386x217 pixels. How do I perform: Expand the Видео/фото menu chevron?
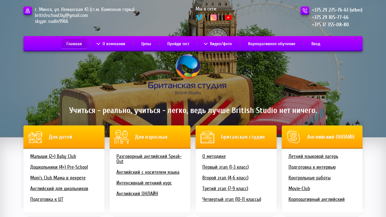206,44
